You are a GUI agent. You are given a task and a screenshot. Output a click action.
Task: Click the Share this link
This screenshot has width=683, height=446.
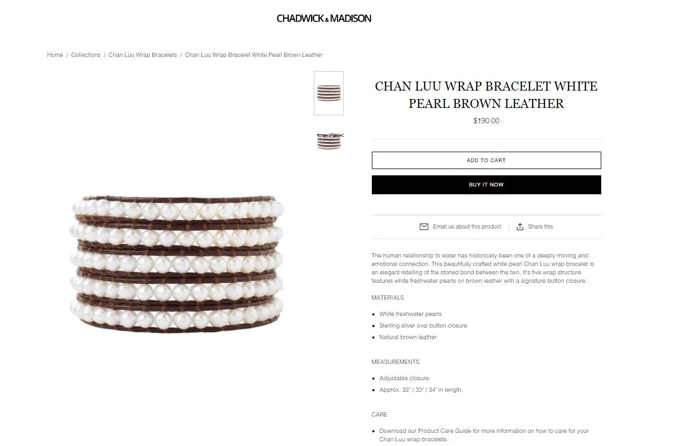click(x=541, y=226)
